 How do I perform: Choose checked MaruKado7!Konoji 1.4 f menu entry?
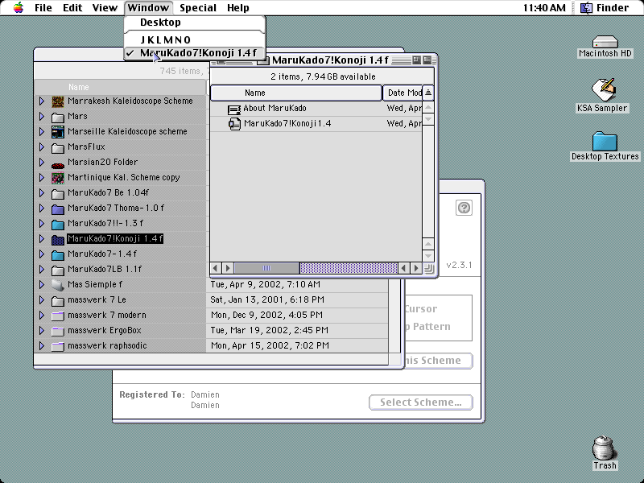195,53
